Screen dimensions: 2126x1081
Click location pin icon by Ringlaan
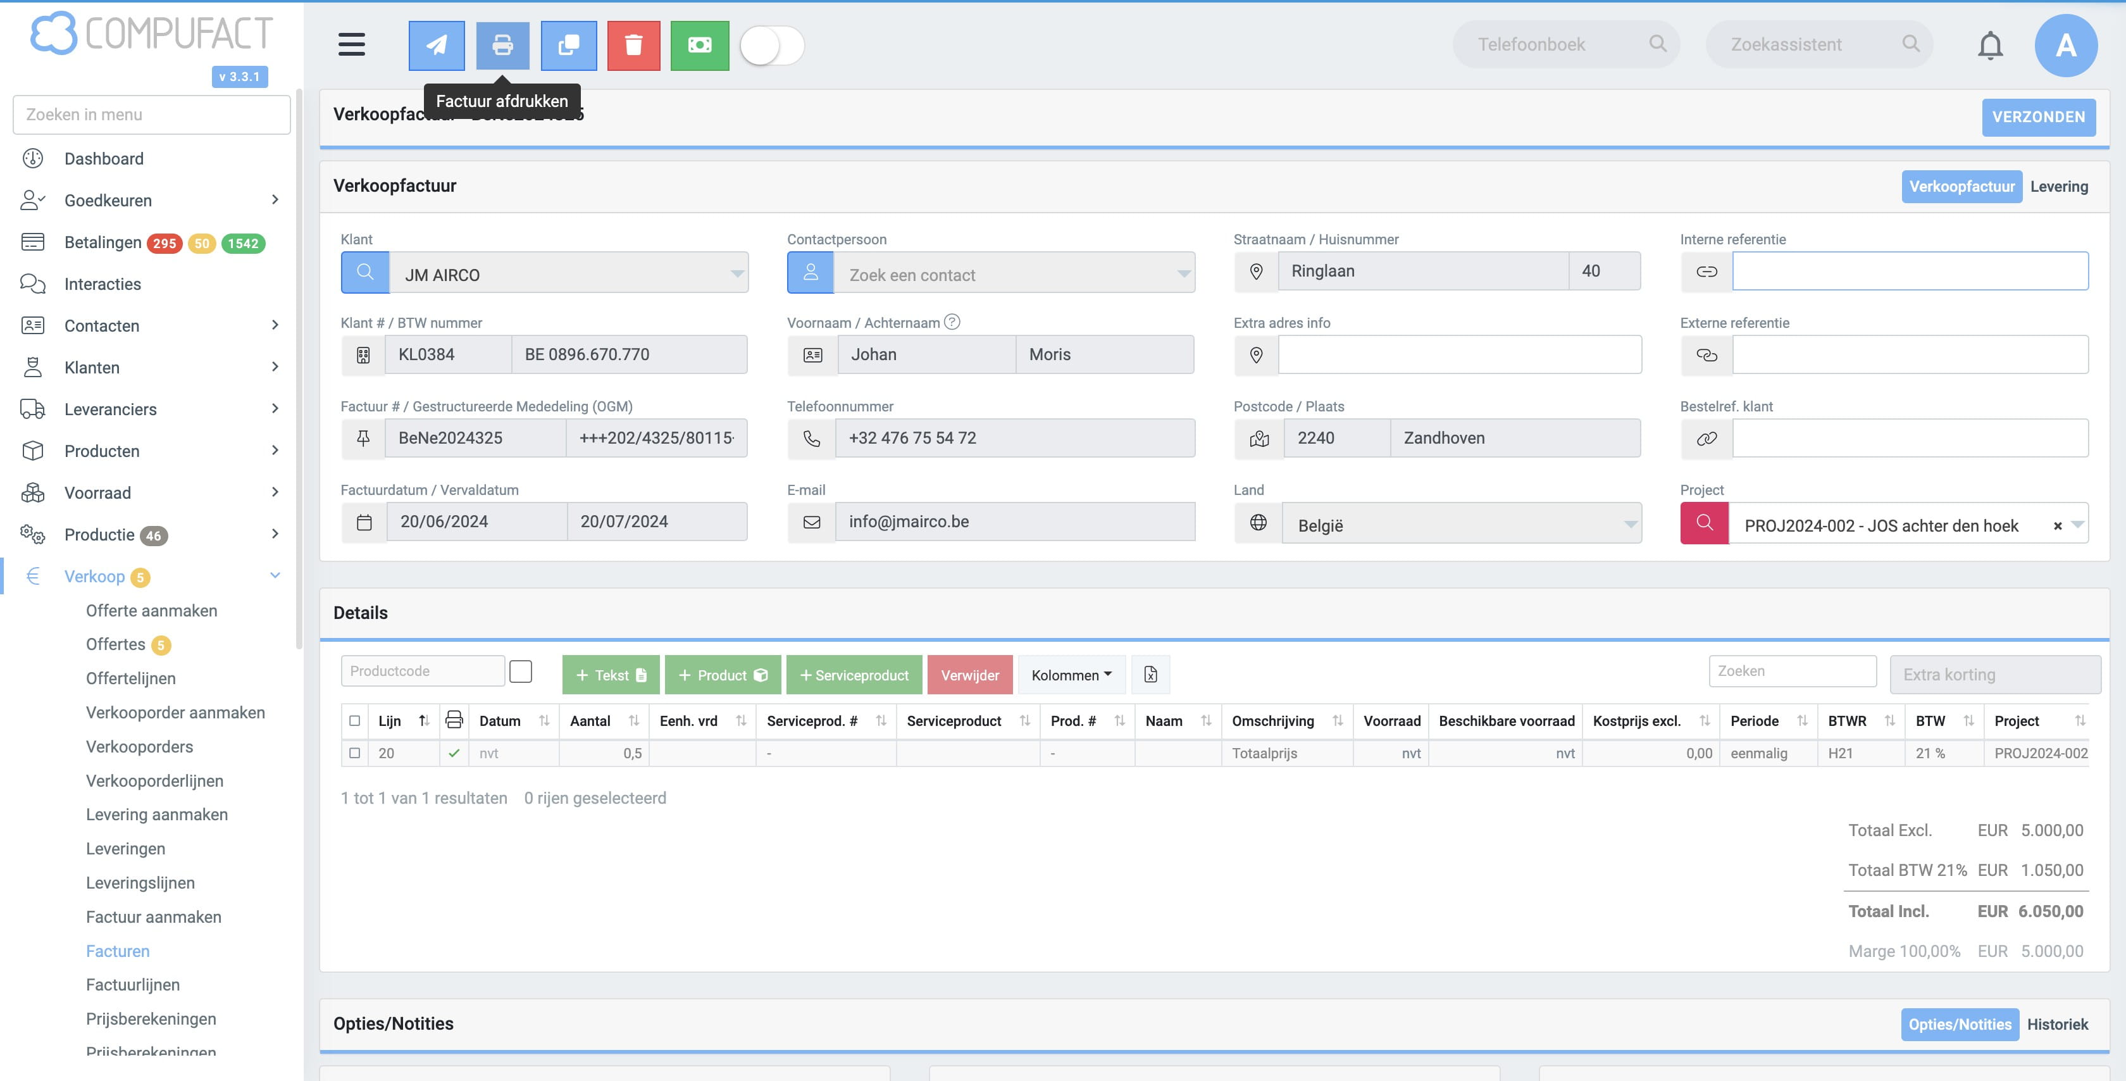[x=1256, y=272]
